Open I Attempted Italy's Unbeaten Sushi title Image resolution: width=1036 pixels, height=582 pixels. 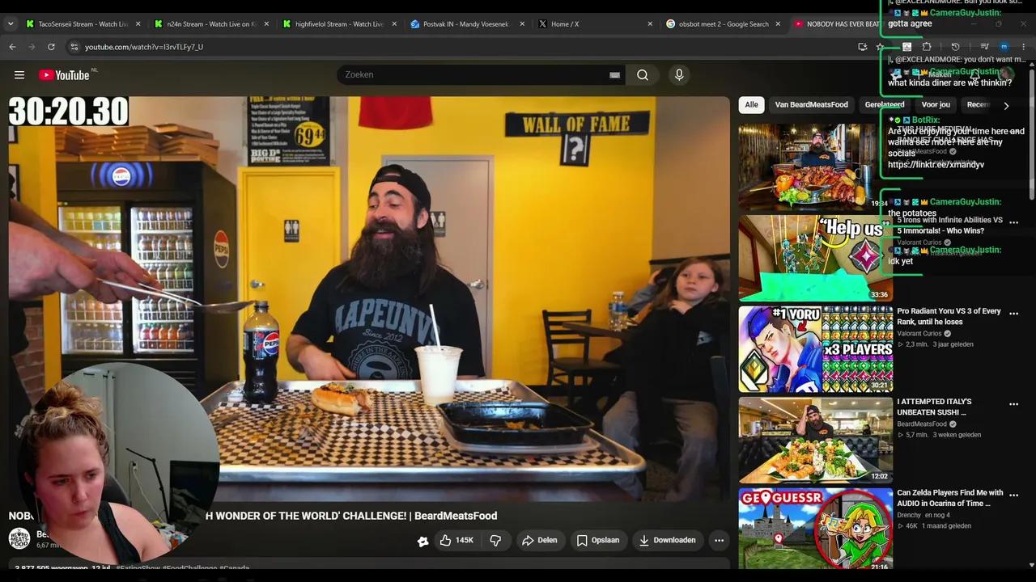(934, 407)
